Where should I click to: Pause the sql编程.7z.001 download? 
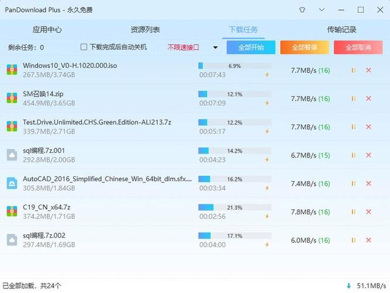coord(353,155)
